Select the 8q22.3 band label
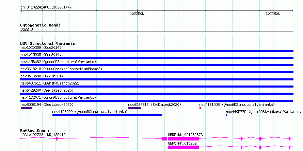Viewport: 303px width, 151px height. pyautogui.click(x=26, y=30)
